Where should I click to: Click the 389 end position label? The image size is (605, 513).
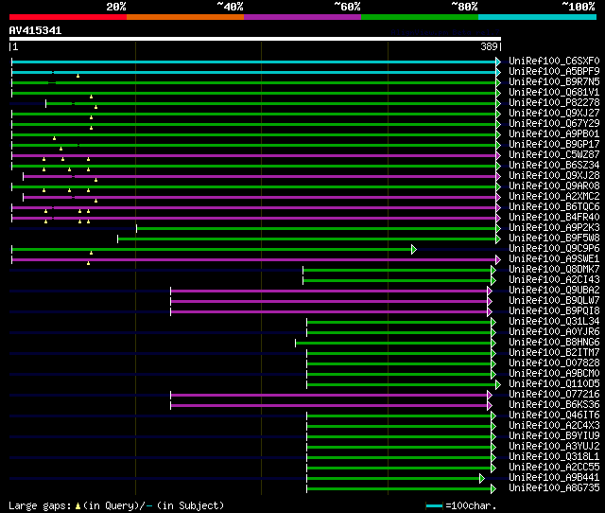click(489, 46)
